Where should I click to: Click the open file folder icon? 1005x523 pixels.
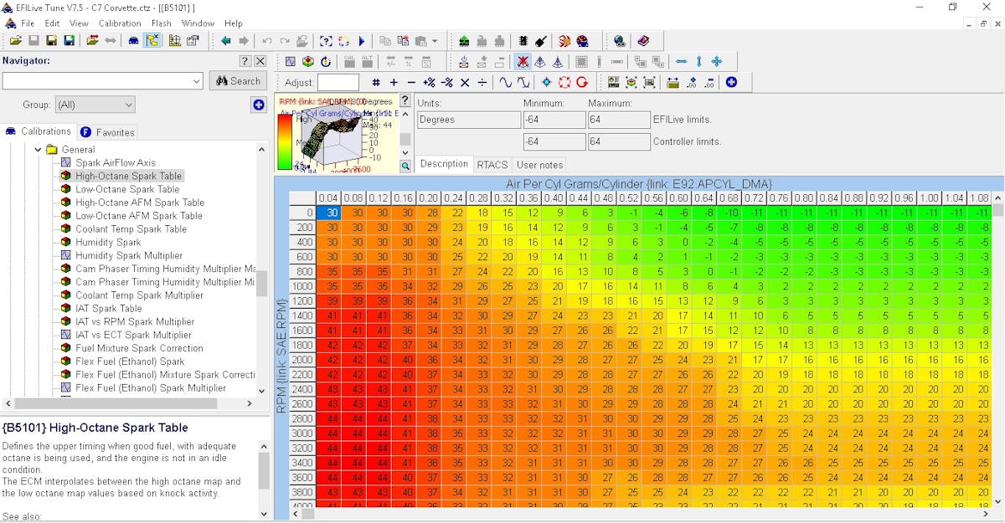pyautogui.click(x=15, y=41)
